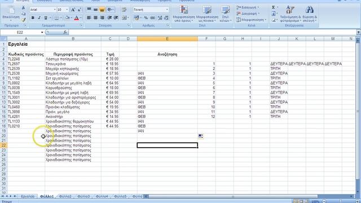This screenshot has height=203, width=361.
Task: Open the Auto Fill Options smart tag
Action: click(201, 136)
